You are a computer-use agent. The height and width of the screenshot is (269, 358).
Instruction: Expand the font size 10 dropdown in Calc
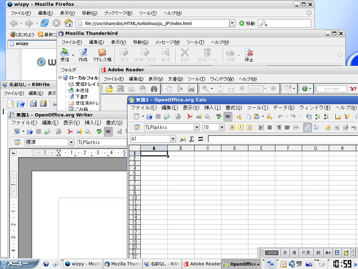click(221, 127)
